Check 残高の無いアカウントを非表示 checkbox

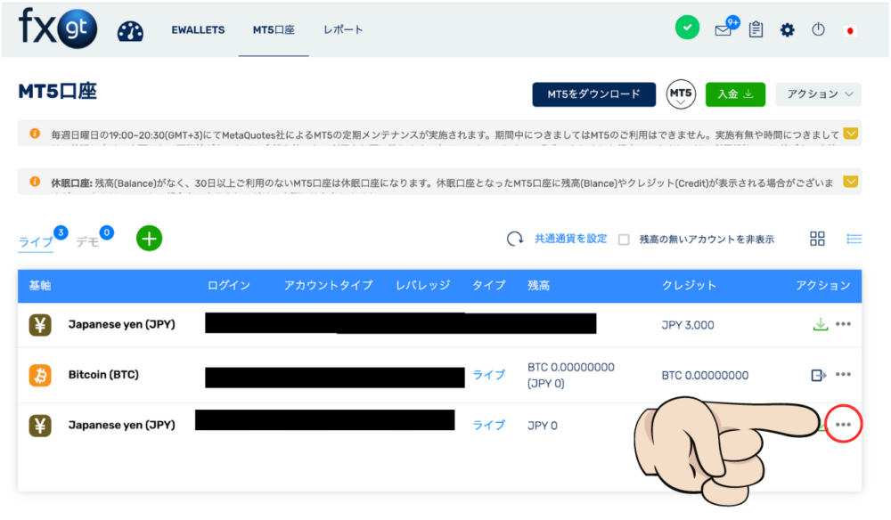[x=624, y=240]
